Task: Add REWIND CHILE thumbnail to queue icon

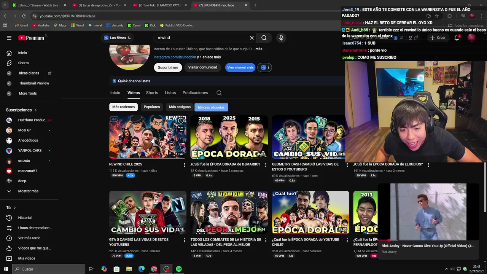Action: [181, 129]
